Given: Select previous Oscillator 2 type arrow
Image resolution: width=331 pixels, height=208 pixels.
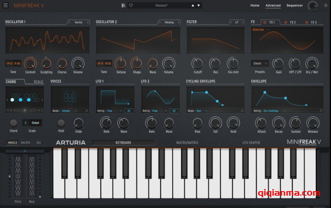Looking at the screenshot, I should click(160, 22).
